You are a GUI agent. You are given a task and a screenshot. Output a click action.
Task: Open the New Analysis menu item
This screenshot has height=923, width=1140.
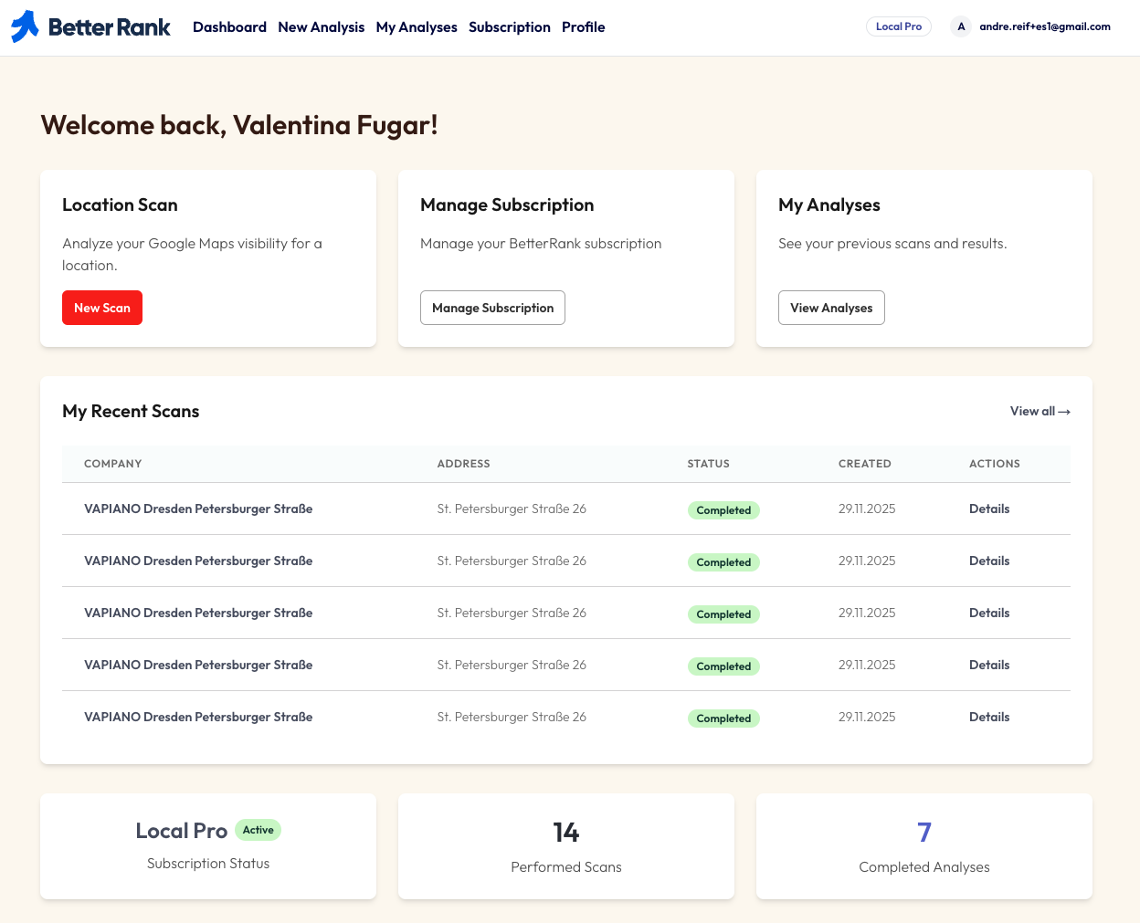pos(321,26)
